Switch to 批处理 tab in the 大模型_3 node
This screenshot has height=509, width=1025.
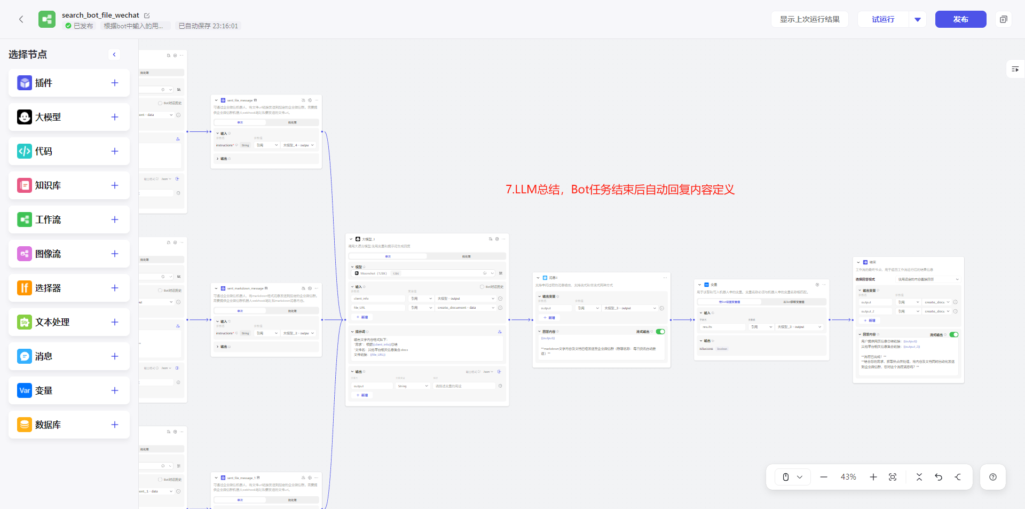point(466,256)
